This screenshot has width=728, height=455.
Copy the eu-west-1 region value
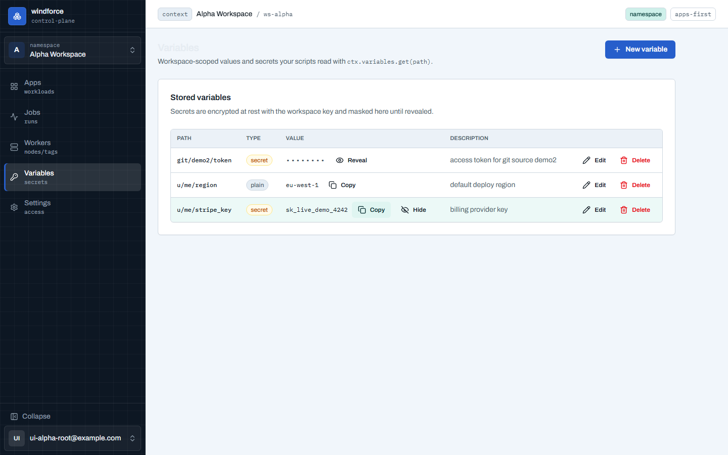tap(342, 185)
